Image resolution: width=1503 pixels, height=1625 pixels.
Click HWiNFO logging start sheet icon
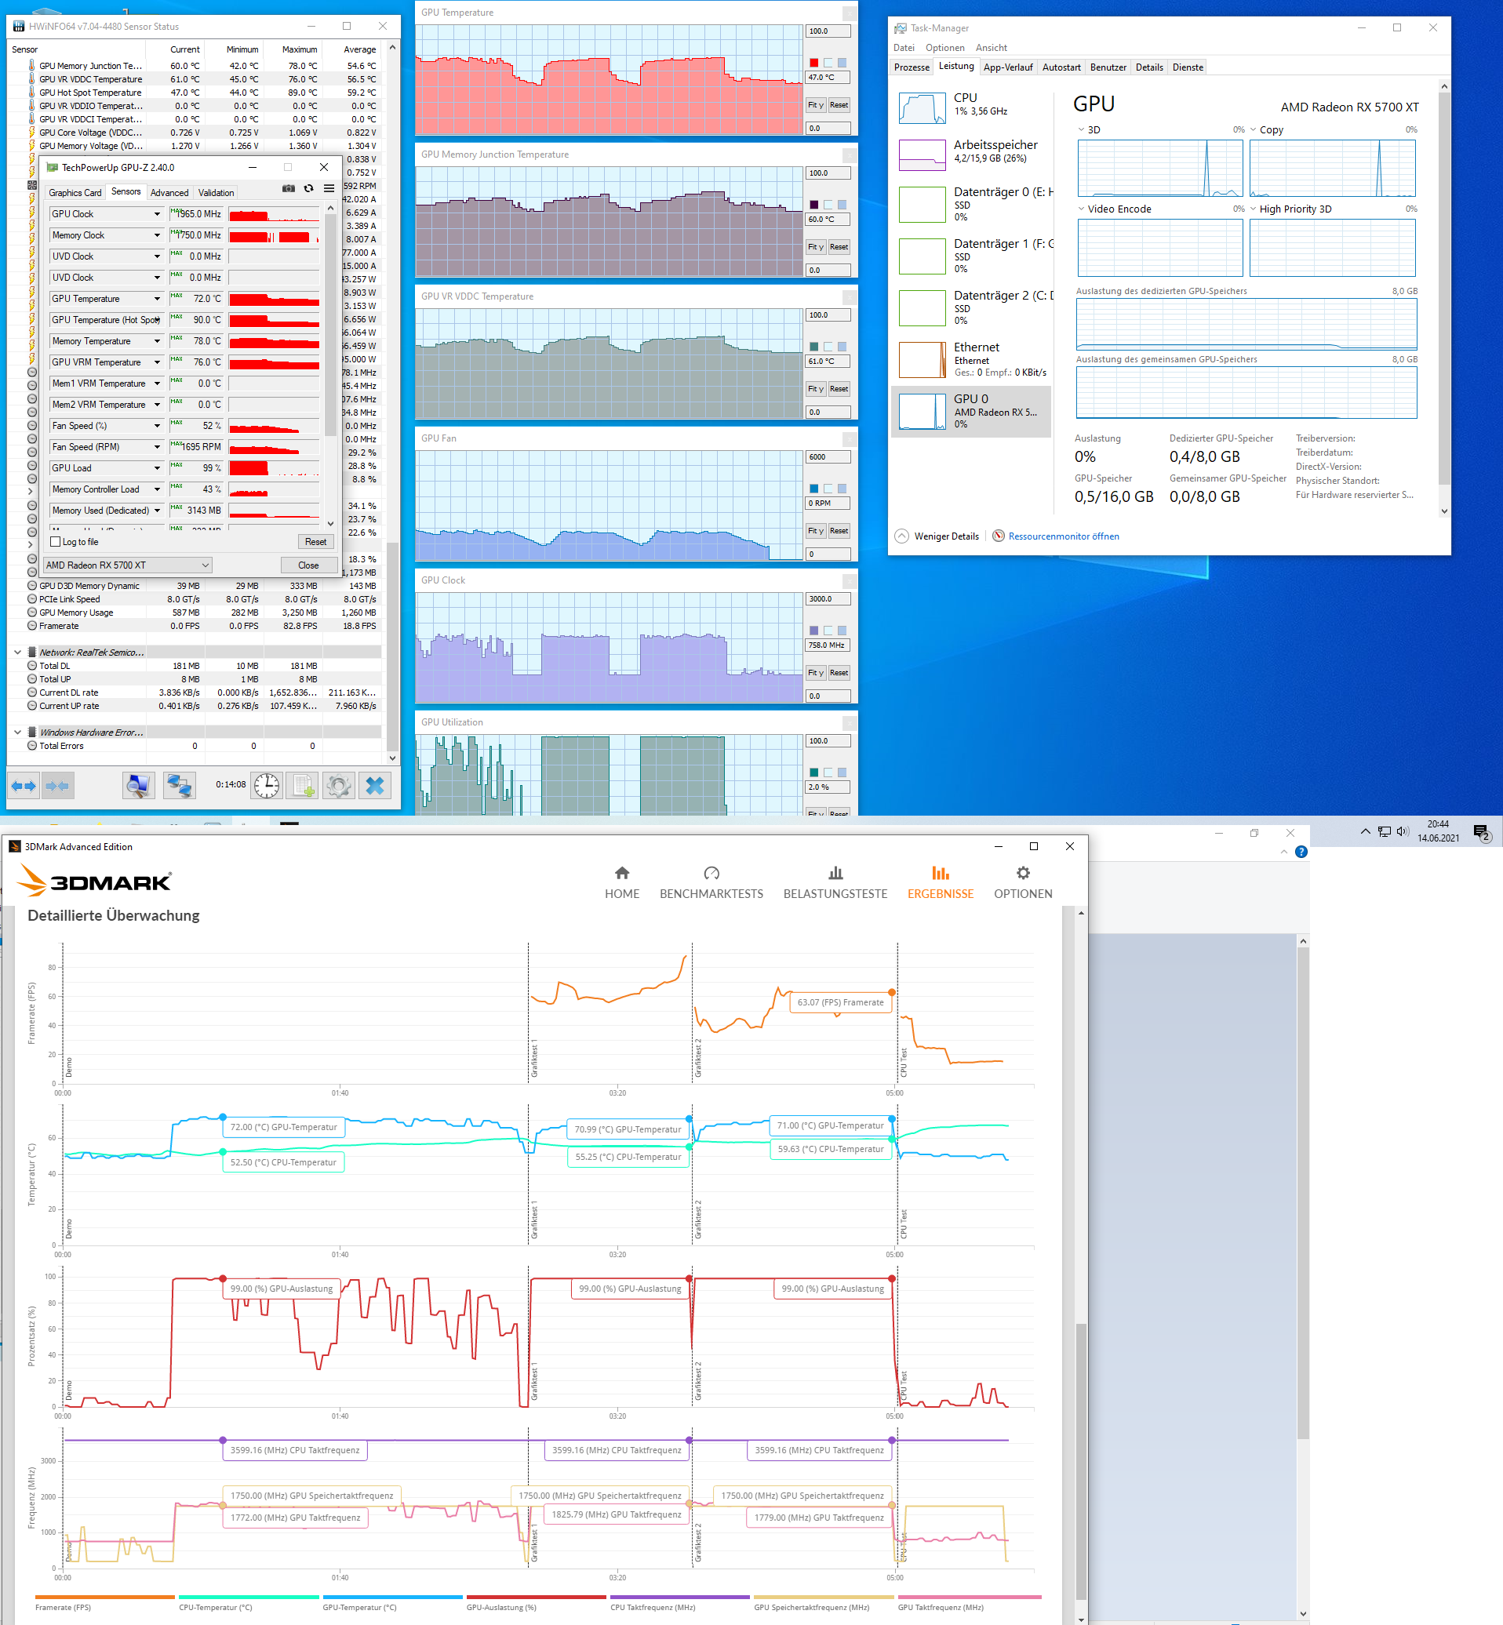click(304, 785)
